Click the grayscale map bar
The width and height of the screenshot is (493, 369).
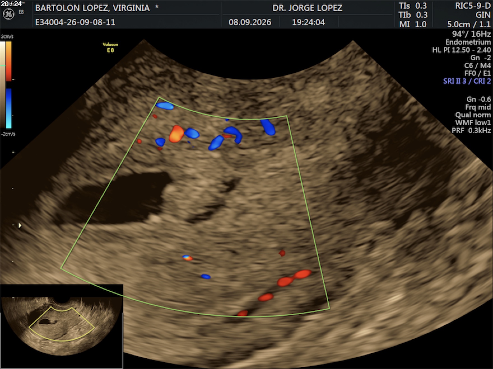[3, 85]
